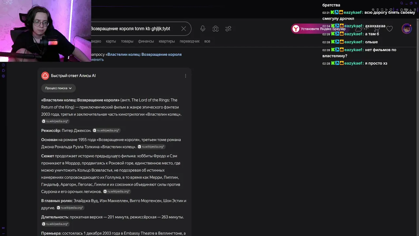Open the history clock icon in the left sidebar

click(x=3, y=65)
